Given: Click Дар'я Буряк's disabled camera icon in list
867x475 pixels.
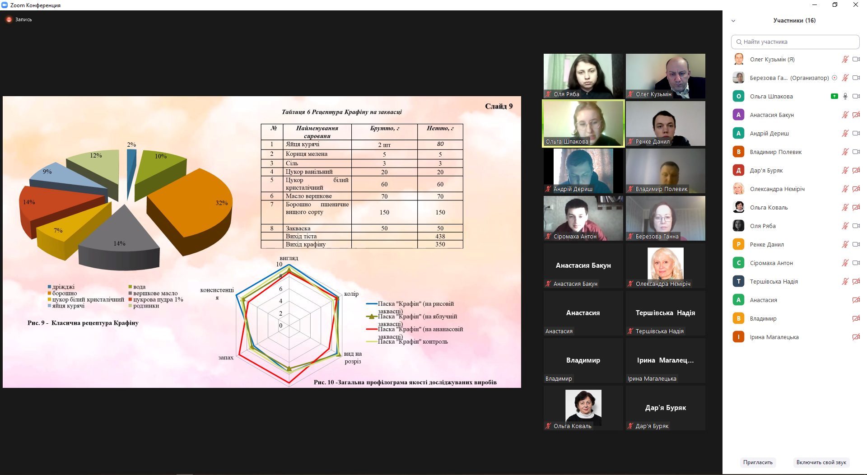Looking at the screenshot, I should [856, 170].
